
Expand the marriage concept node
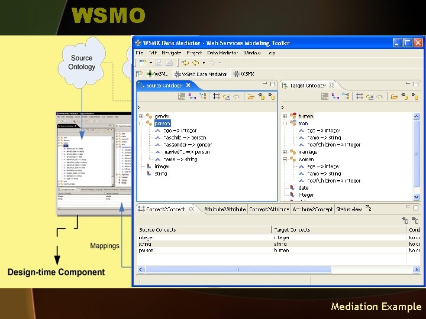tap(285, 152)
